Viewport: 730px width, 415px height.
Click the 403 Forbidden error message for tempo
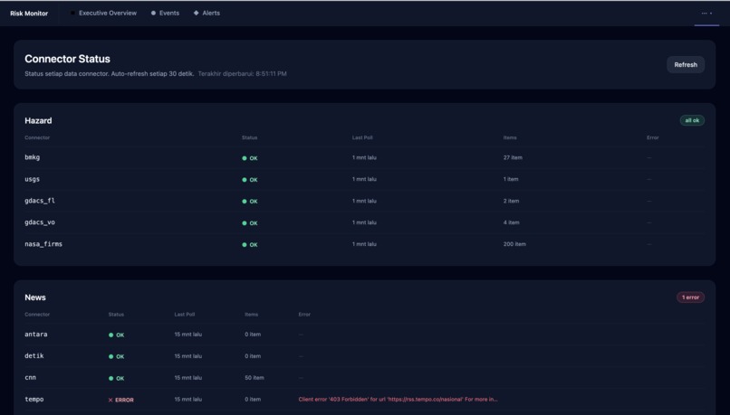coord(398,400)
